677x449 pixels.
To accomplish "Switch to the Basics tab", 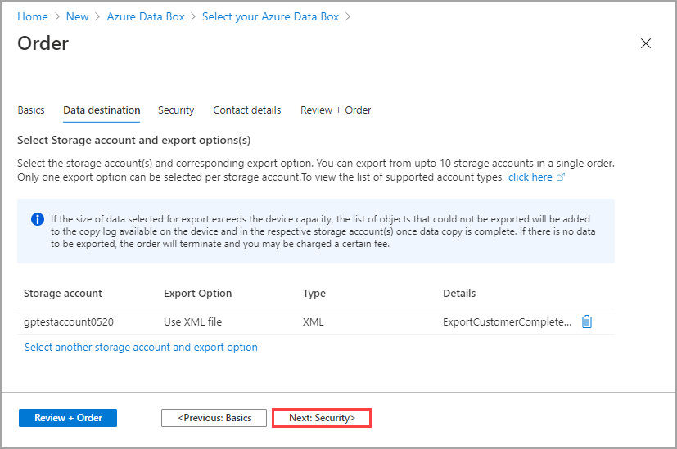I will (x=31, y=110).
